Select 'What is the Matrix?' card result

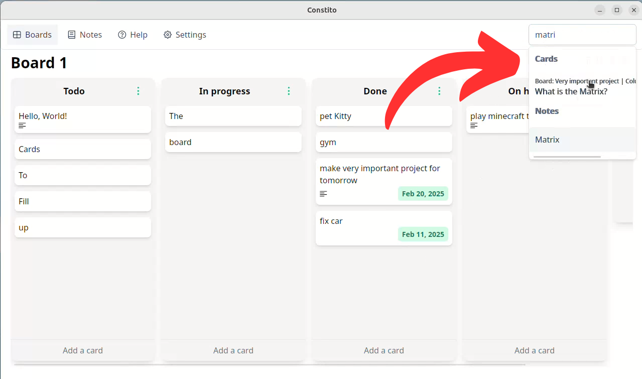pyautogui.click(x=582, y=86)
